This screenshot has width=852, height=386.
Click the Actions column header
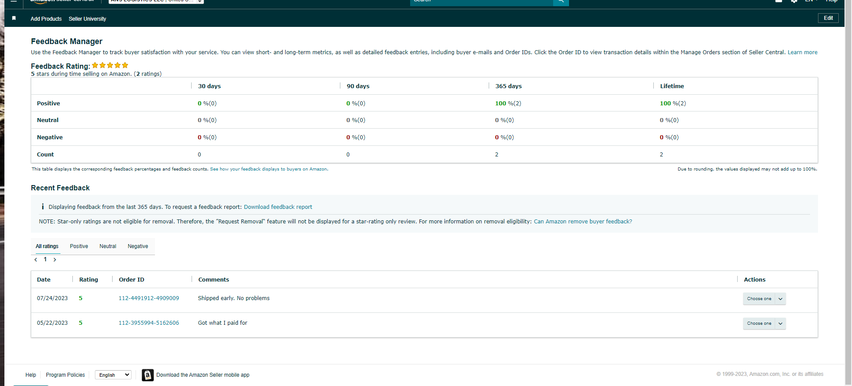pos(754,280)
